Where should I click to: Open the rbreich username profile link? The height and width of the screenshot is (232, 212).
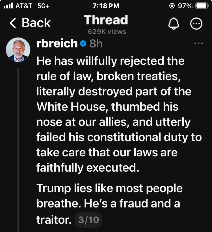coord(57,43)
